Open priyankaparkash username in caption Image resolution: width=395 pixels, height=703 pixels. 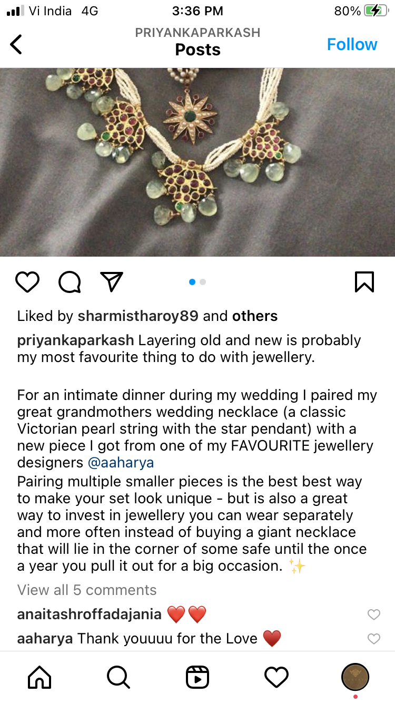coord(76,340)
